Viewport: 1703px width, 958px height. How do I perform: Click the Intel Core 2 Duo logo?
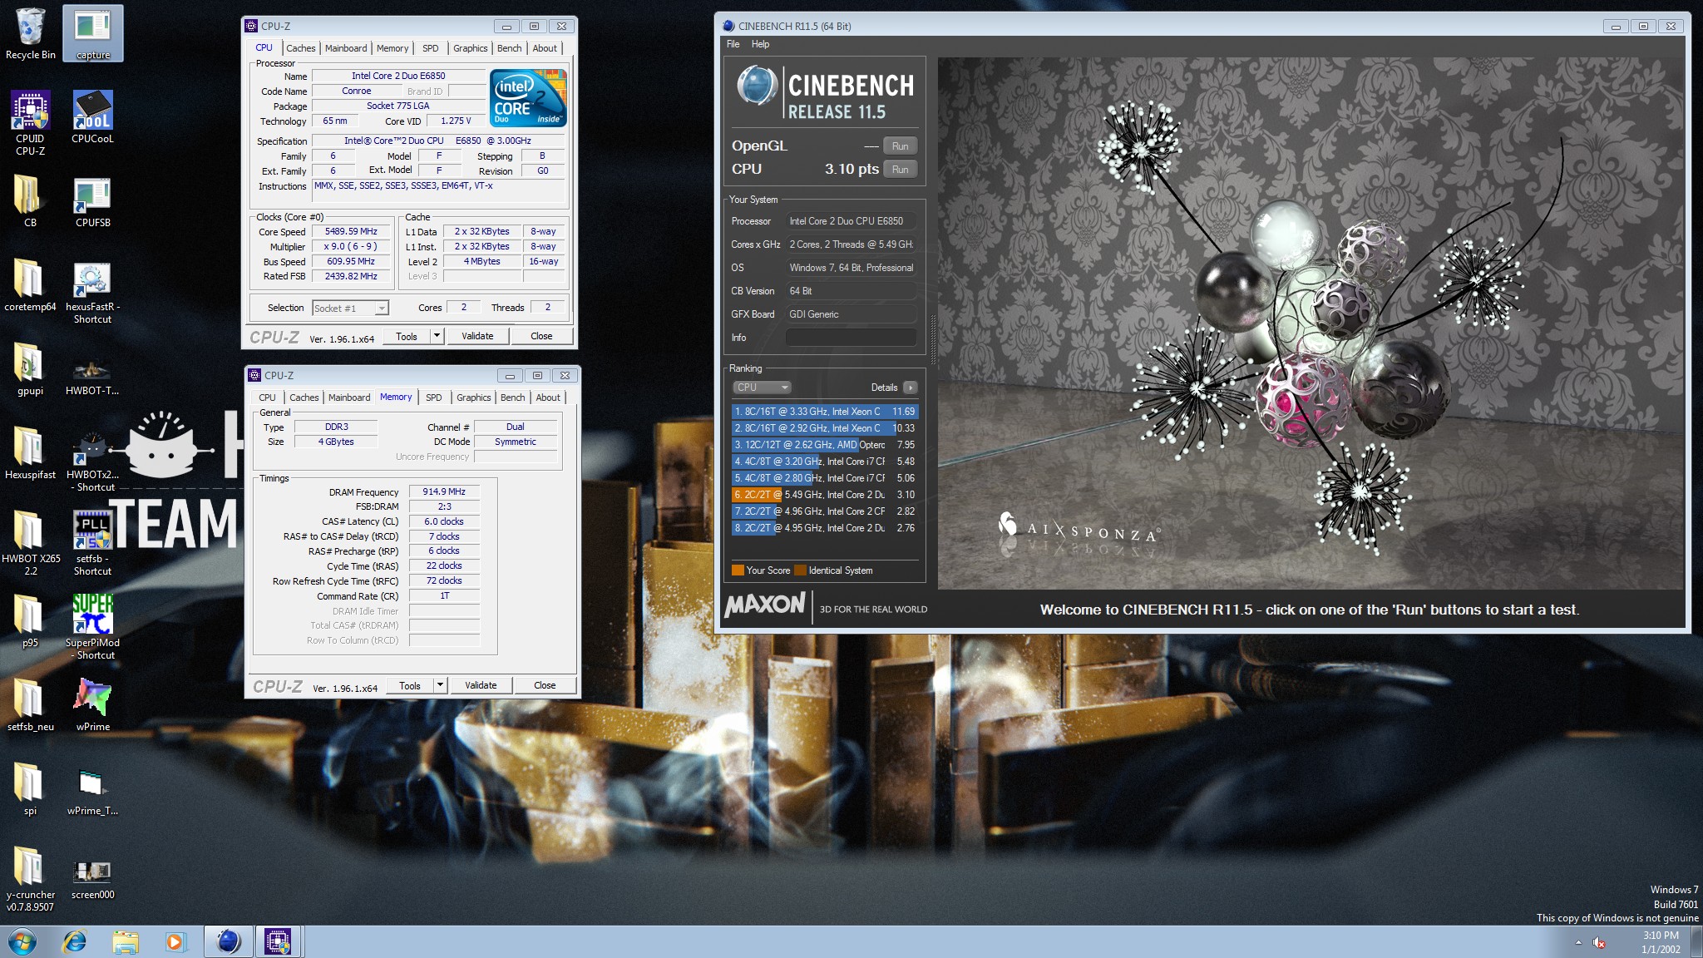(x=529, y=98)
